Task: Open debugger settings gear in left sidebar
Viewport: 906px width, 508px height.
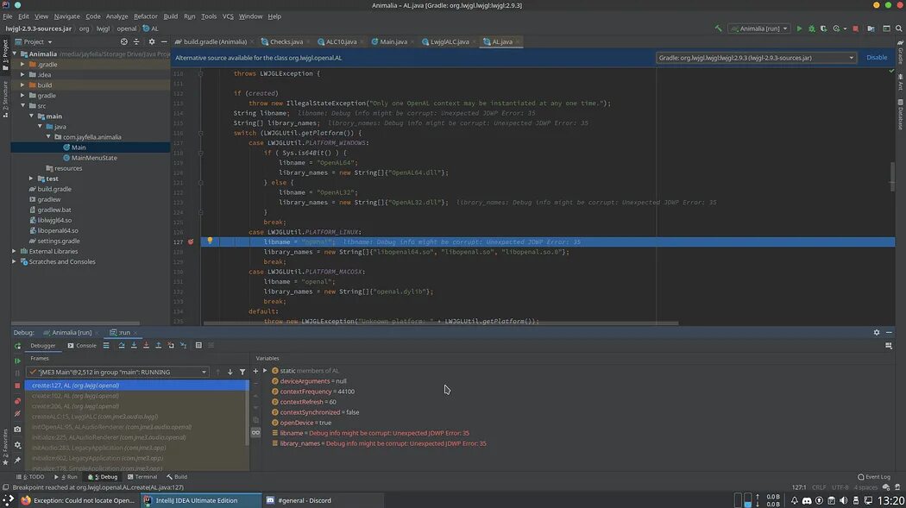Action: tap(17, 445)
